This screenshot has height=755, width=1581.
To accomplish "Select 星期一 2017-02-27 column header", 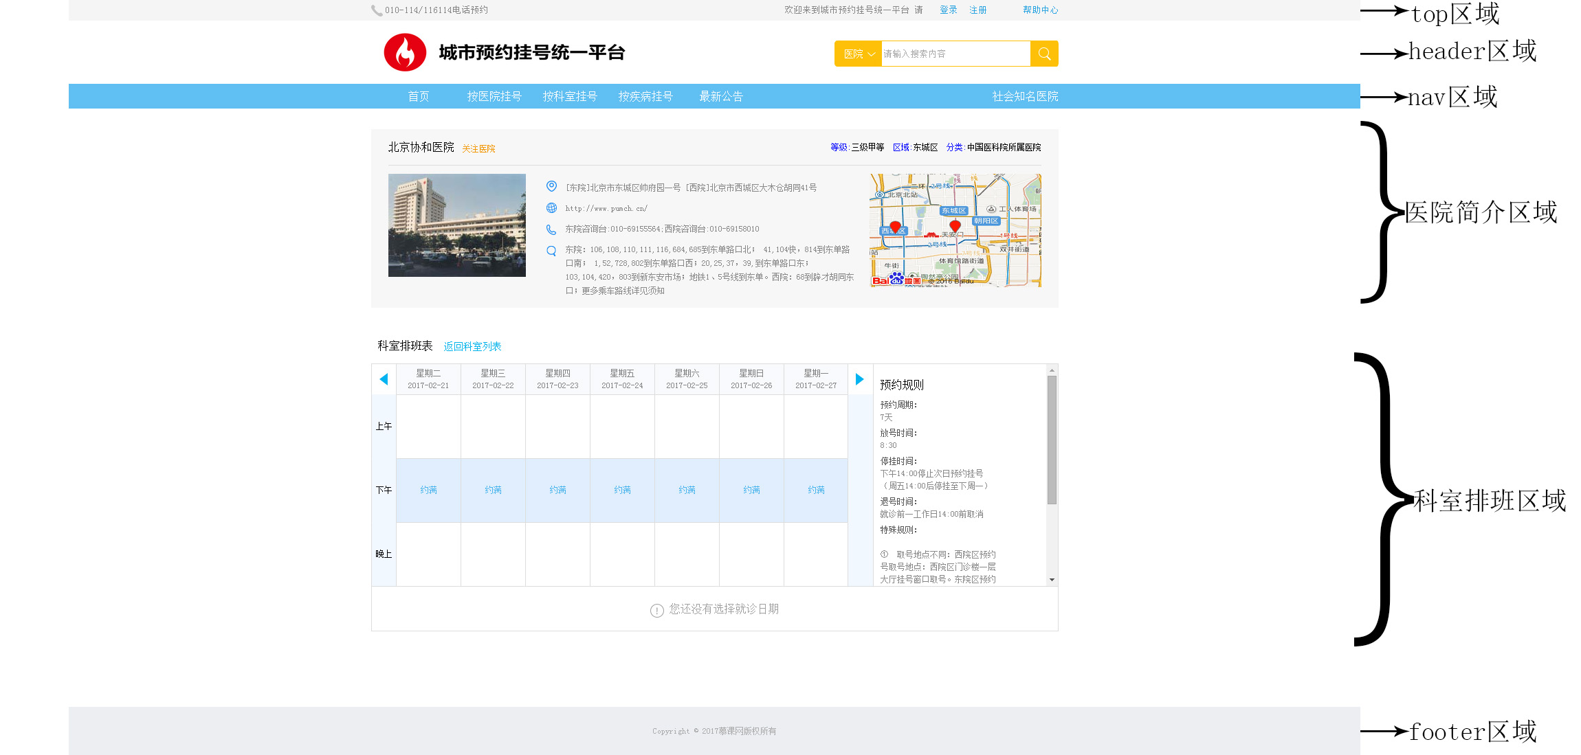I will [816, 379].
